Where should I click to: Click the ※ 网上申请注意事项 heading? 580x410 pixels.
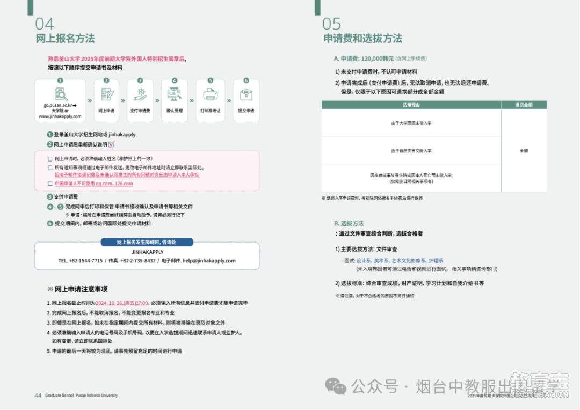click(x=77, y=289)
